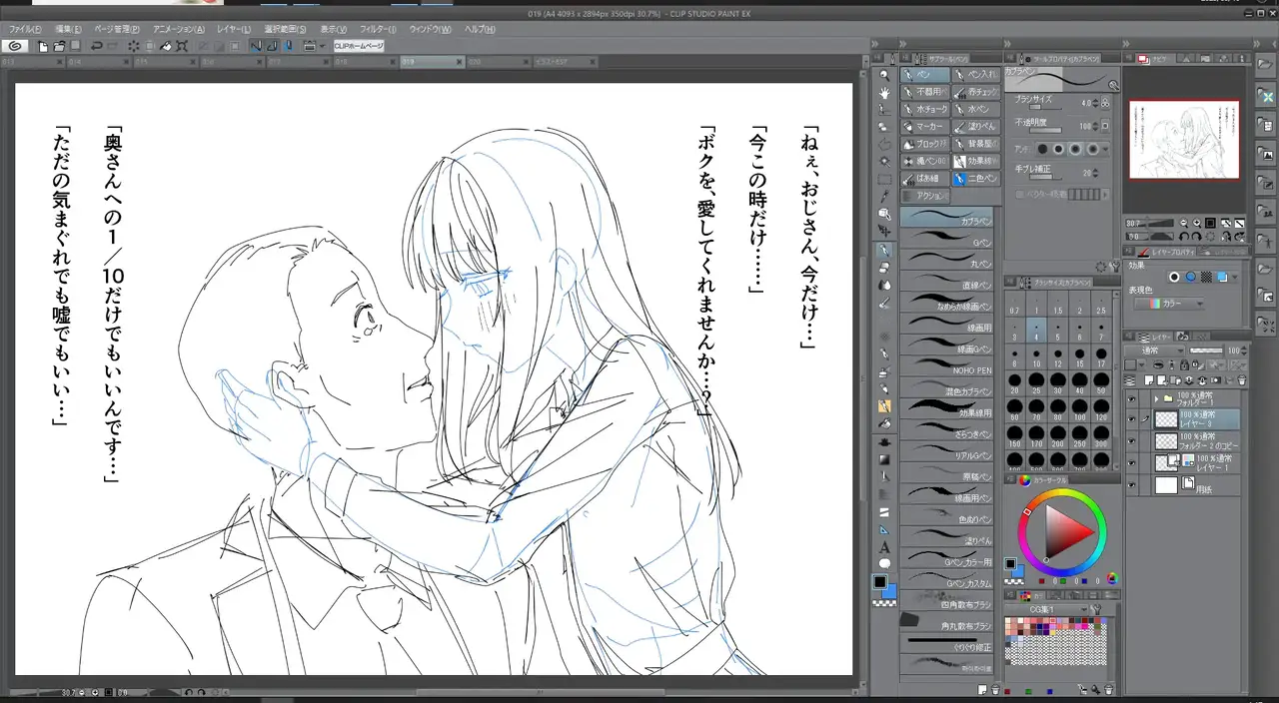This screenshot has width=1279, height=703.
Task: Open the CG集1 color set dropdown
Action: [1057, 609]
